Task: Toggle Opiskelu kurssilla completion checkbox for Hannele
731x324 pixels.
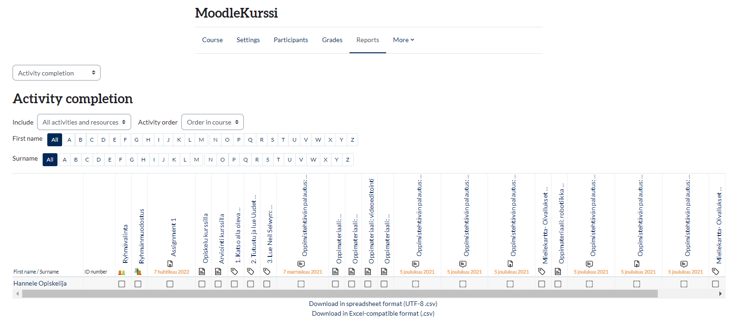Action: coord(202,284)
